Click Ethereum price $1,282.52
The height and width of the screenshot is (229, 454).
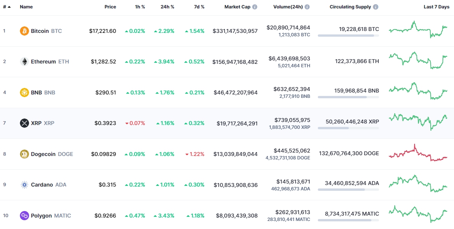click(x=103, y=62)
